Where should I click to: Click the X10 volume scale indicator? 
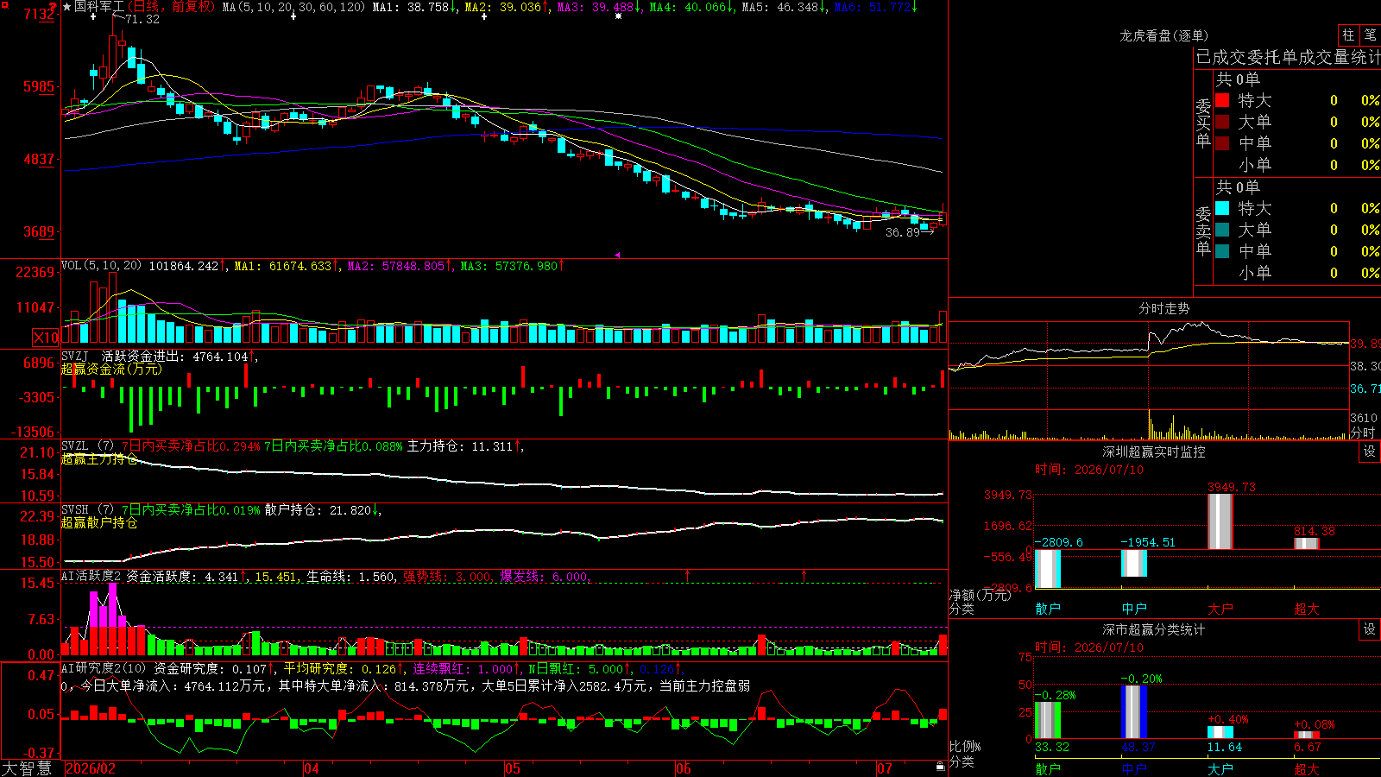46,338
